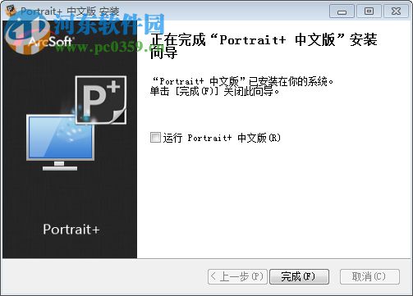Viewport: 413px width, 296px height.
Task: Tick the 运行 Portrait+ 中文版 checkbox
Action: (155, 138)
